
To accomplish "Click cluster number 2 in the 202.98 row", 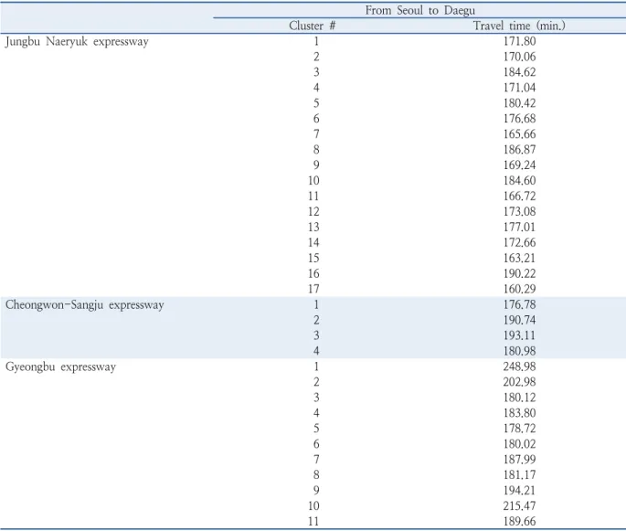I will (x=316, y=382).
